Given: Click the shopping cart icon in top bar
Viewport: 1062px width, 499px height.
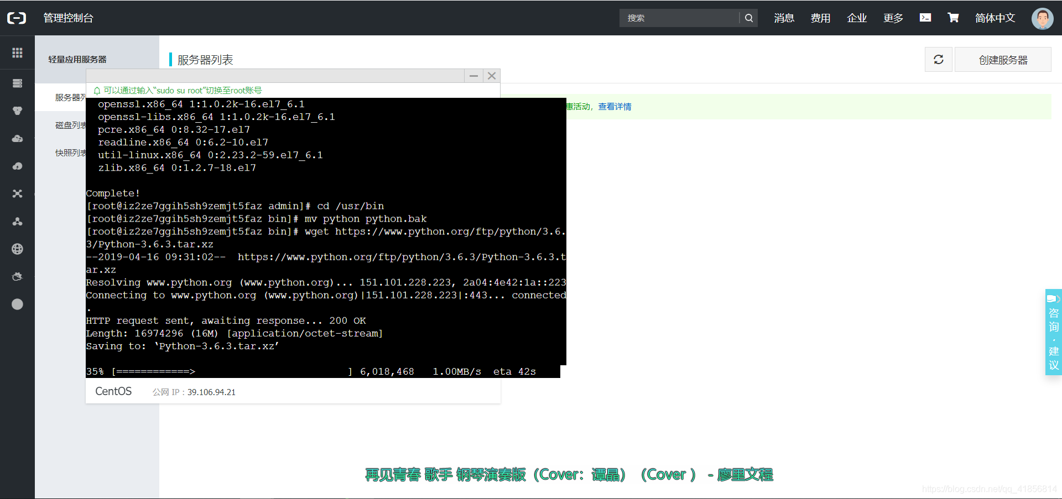Looking at the screenshot, I should (953, 17).
